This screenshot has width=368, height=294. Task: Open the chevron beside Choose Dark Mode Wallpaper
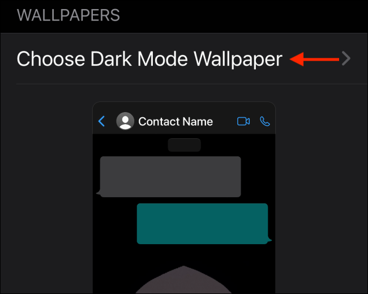346,58
